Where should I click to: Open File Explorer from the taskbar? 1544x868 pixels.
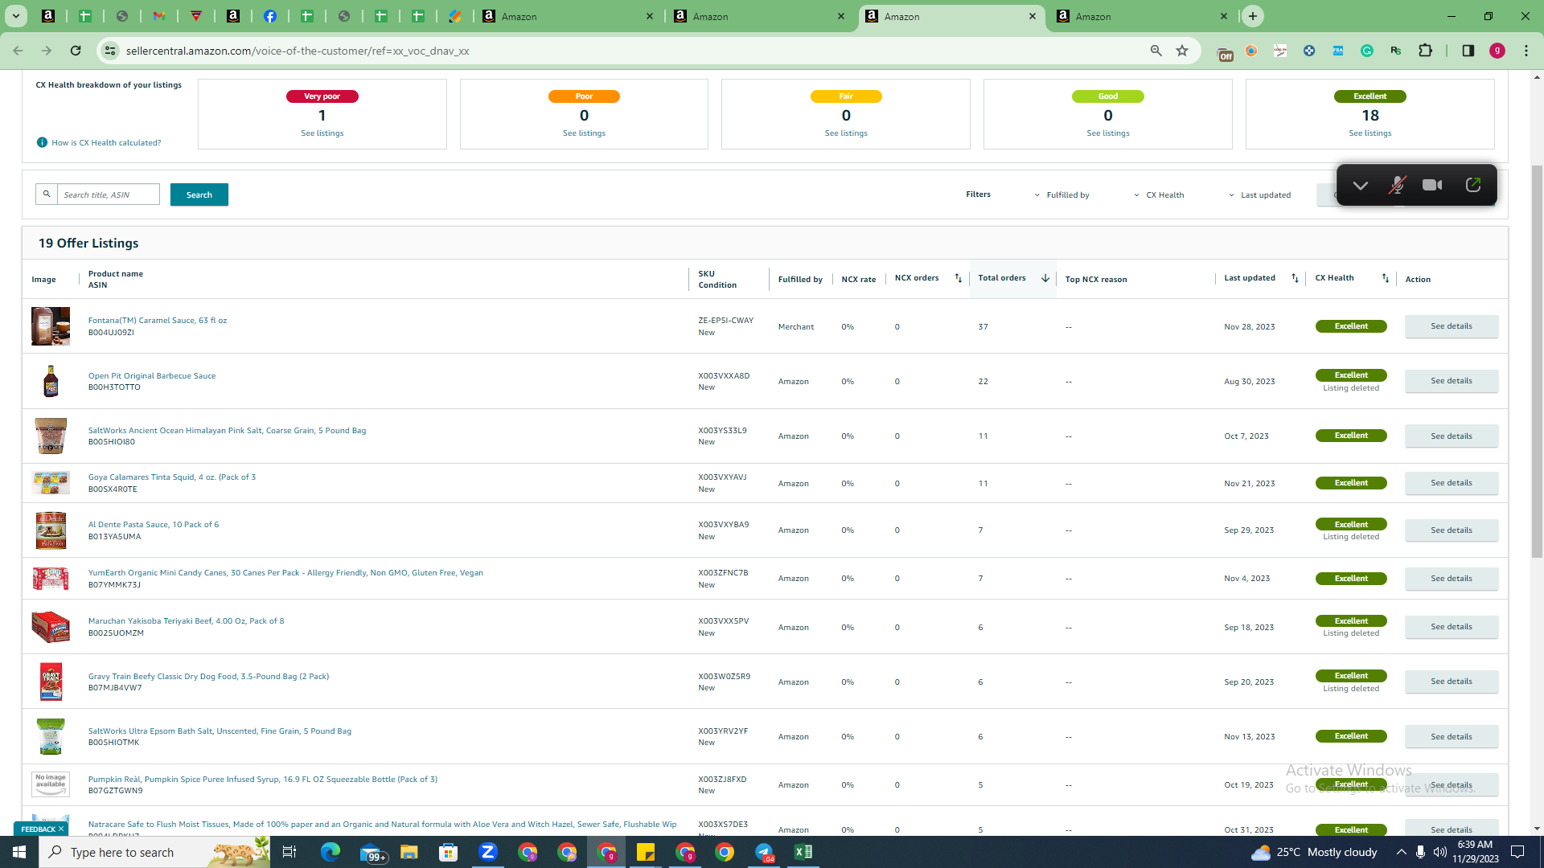pos(409,852)
